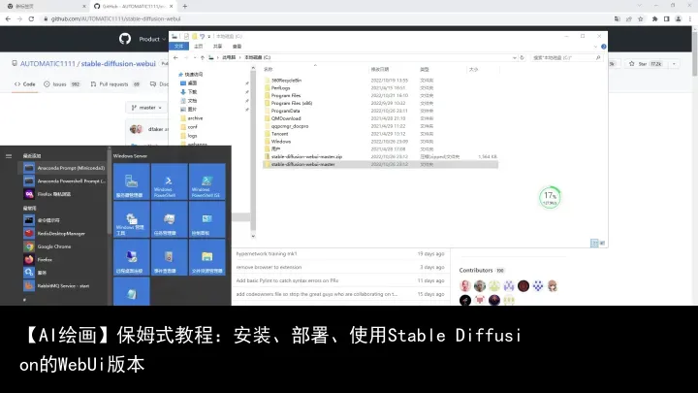Screen dimensions: 698x393
Task: Click the 17% circular progress indicator
Action: tap(550, 197)
